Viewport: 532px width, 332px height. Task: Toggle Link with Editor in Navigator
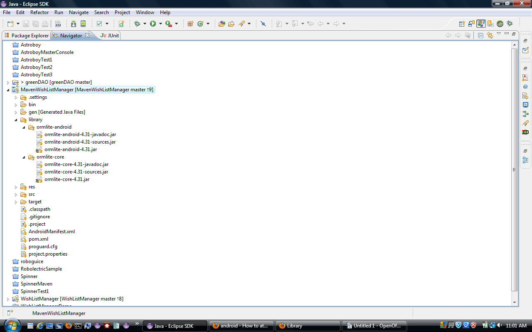point(490,35)
